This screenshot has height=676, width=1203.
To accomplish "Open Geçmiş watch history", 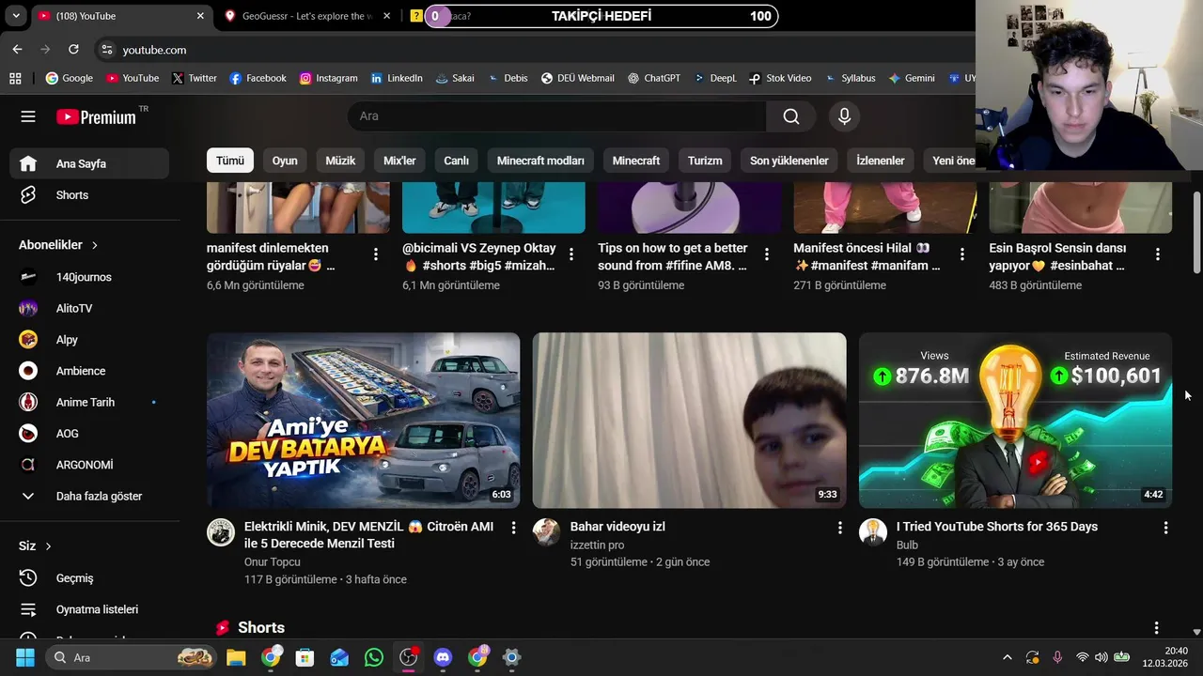I will (90, 578).
